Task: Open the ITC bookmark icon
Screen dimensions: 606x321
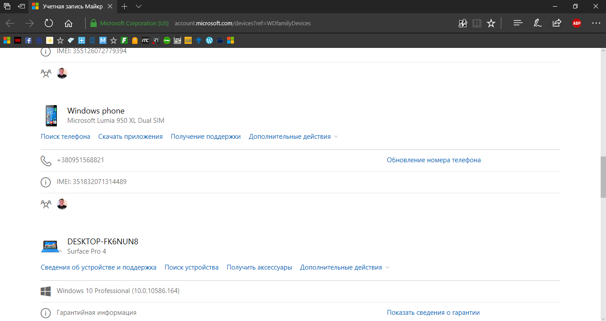Action: pyautogui.click(x=146, y=40)
